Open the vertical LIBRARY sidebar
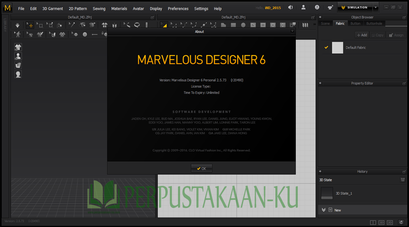 pyautogui.click(x=5, y=25)
